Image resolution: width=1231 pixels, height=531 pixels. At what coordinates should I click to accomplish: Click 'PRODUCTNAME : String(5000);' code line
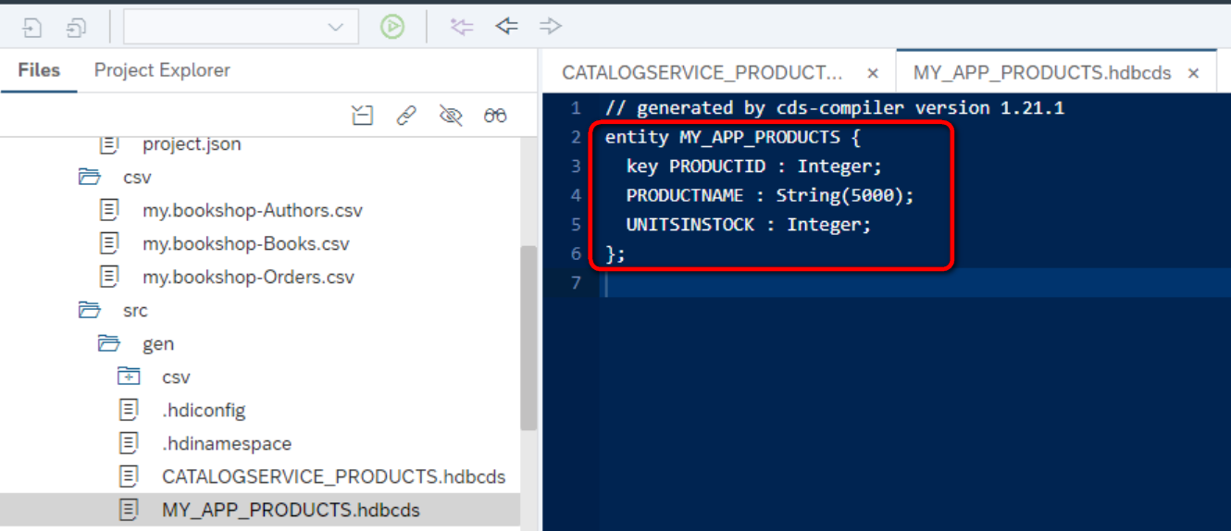pos(770,195)
